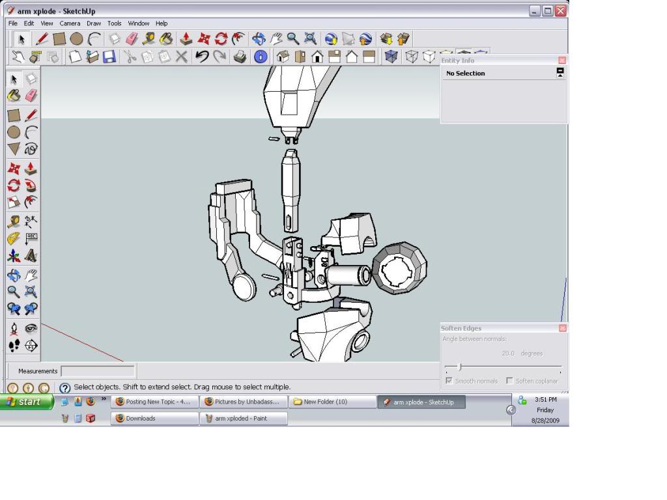The height and width of the screenshot is (500, 667).
Task: Click the blue floppy disk Save icon
Action: tap(109, 56)
